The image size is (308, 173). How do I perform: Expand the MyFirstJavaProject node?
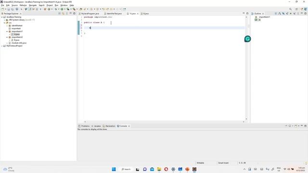2,46
